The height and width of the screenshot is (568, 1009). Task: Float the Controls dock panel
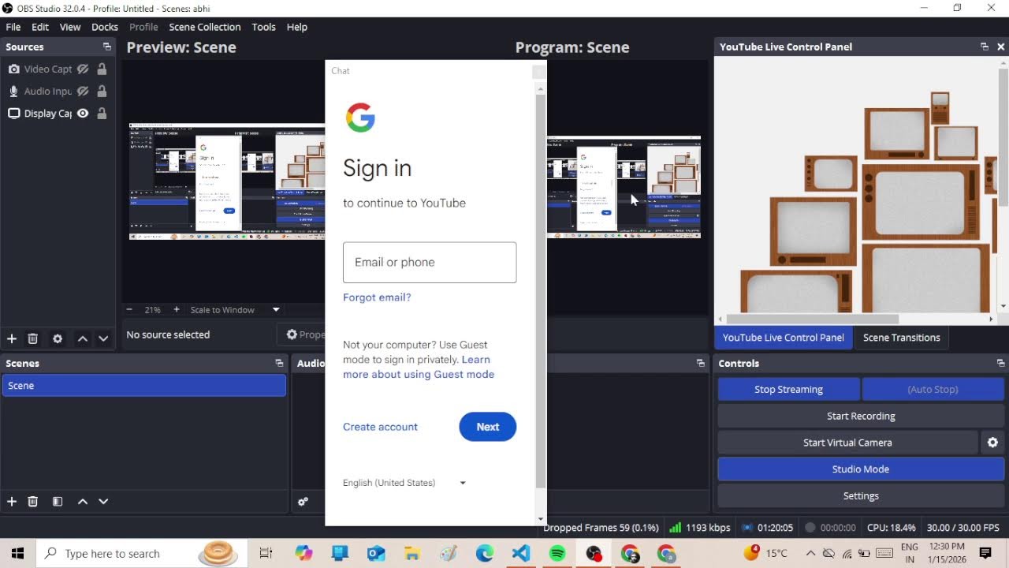pyautogui.click(x=1000, y=363)
